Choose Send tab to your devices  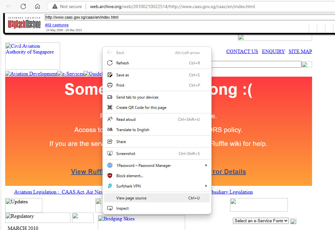pos(157,97)
